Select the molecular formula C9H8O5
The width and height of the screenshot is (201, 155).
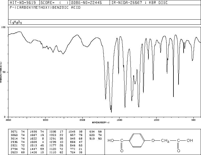pos(16,22)
